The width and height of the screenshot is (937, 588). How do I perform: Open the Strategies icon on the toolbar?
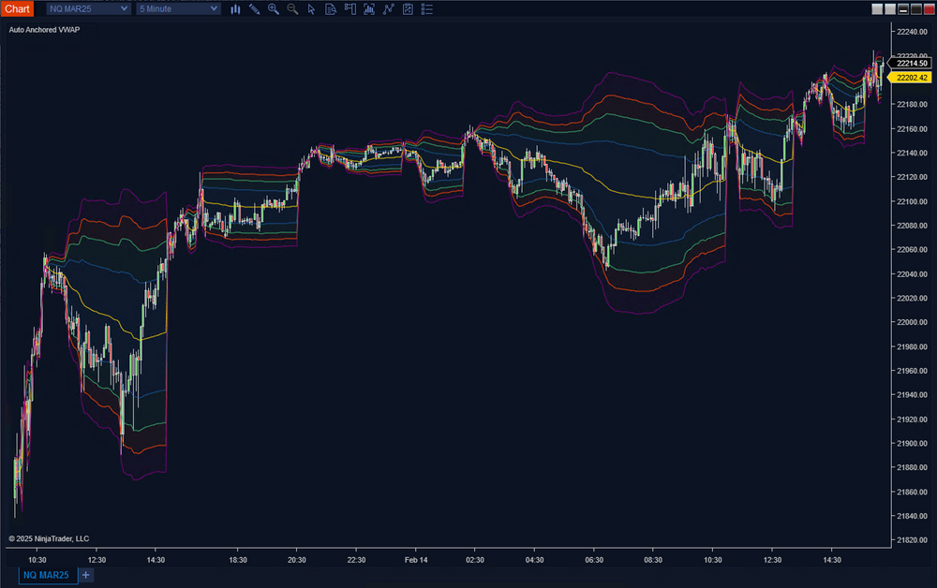pyautogui.click(x=387, y=8)
